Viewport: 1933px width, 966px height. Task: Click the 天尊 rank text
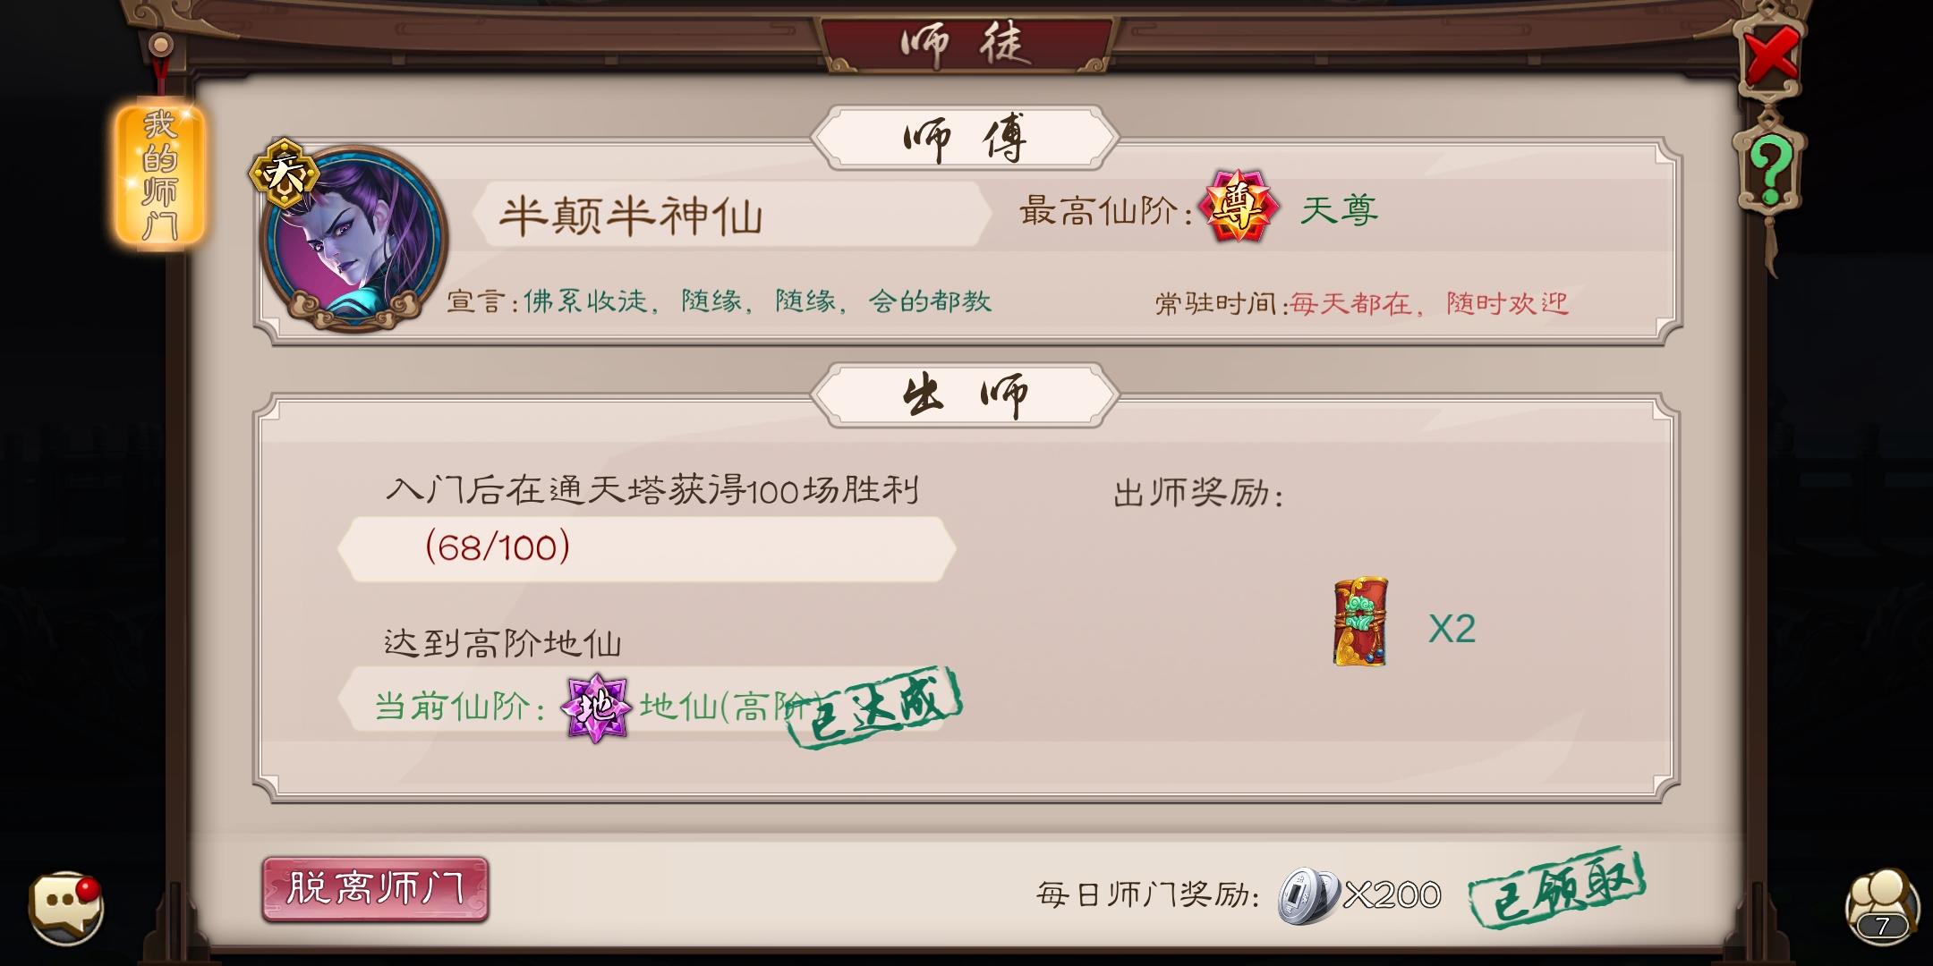click(1339, 210)
